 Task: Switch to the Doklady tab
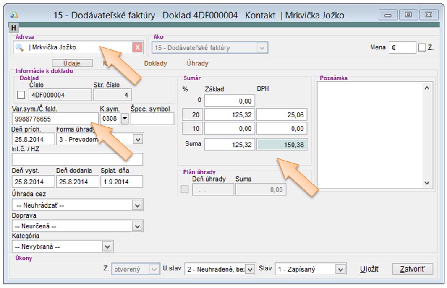click(x=155, y=64)
